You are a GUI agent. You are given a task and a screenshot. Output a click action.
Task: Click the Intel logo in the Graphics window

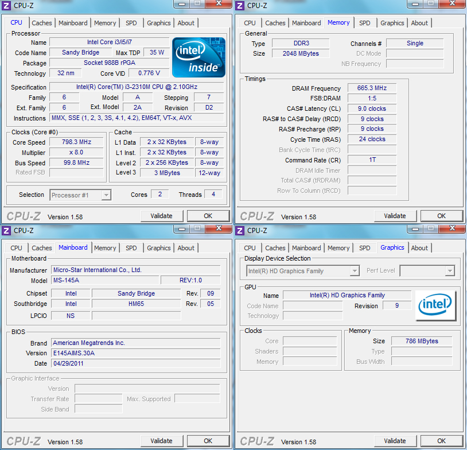point(435,305)
